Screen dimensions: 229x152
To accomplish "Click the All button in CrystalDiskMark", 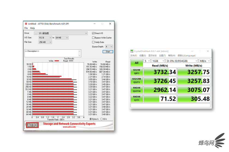I will [137, 63].
